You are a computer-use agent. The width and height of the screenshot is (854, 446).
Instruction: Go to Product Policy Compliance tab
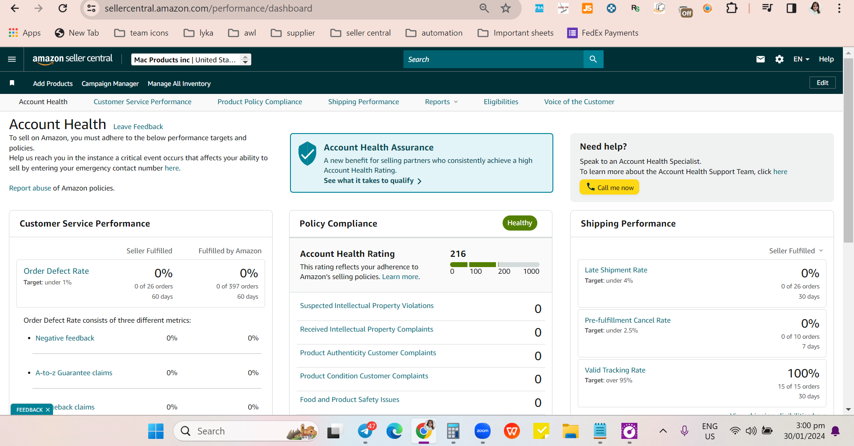pos(260,102)
